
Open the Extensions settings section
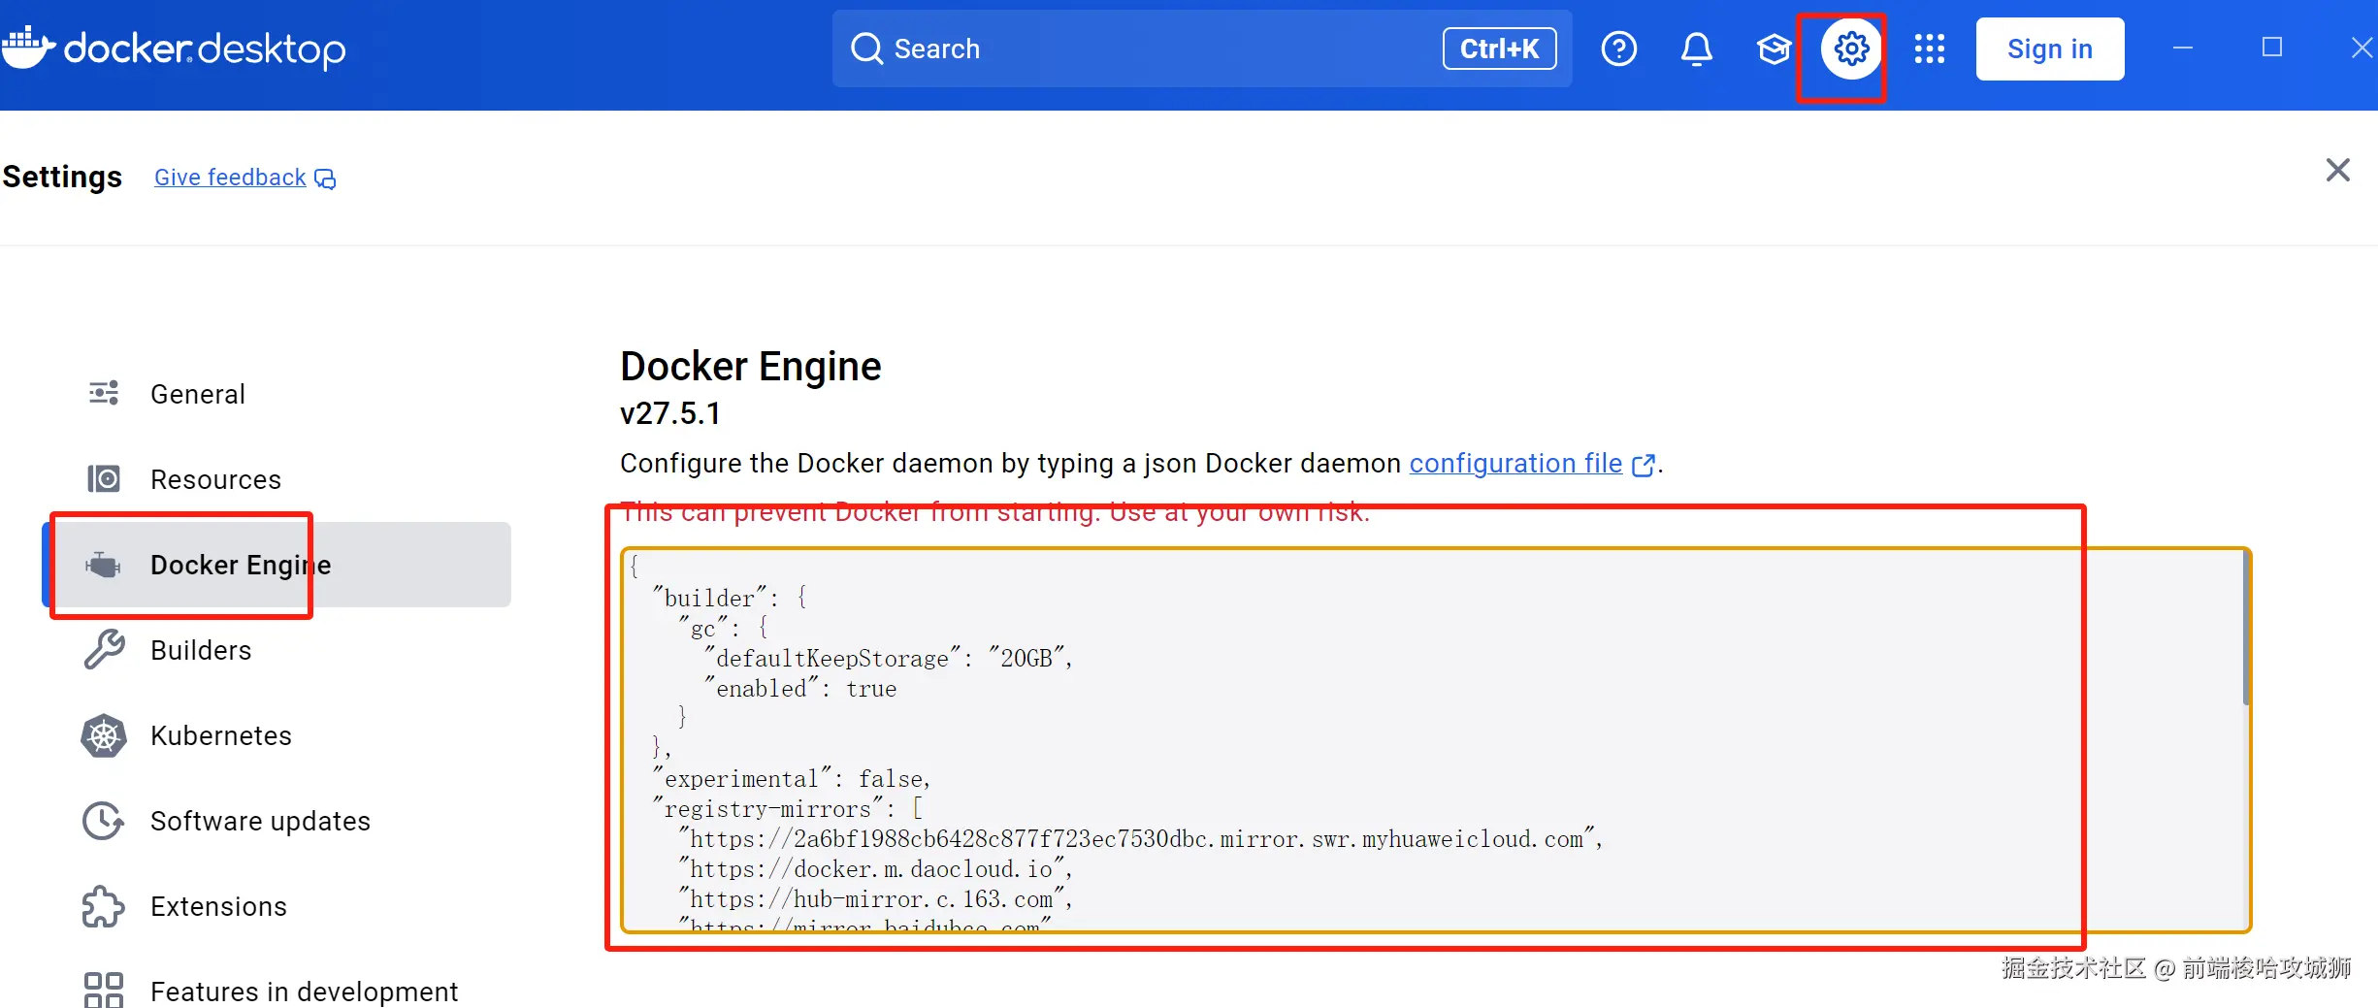tap(277, 906)
